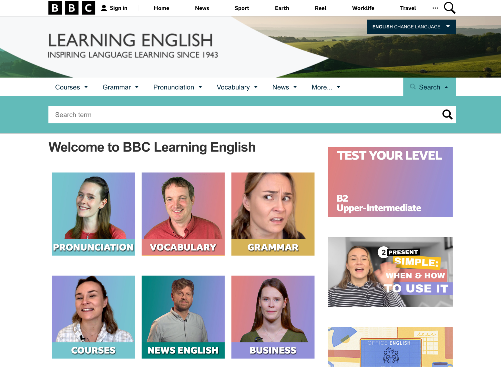Play the Present Simple video thumbnail
The width and height of the screenshot is (501, 367).
coord(390,272)
